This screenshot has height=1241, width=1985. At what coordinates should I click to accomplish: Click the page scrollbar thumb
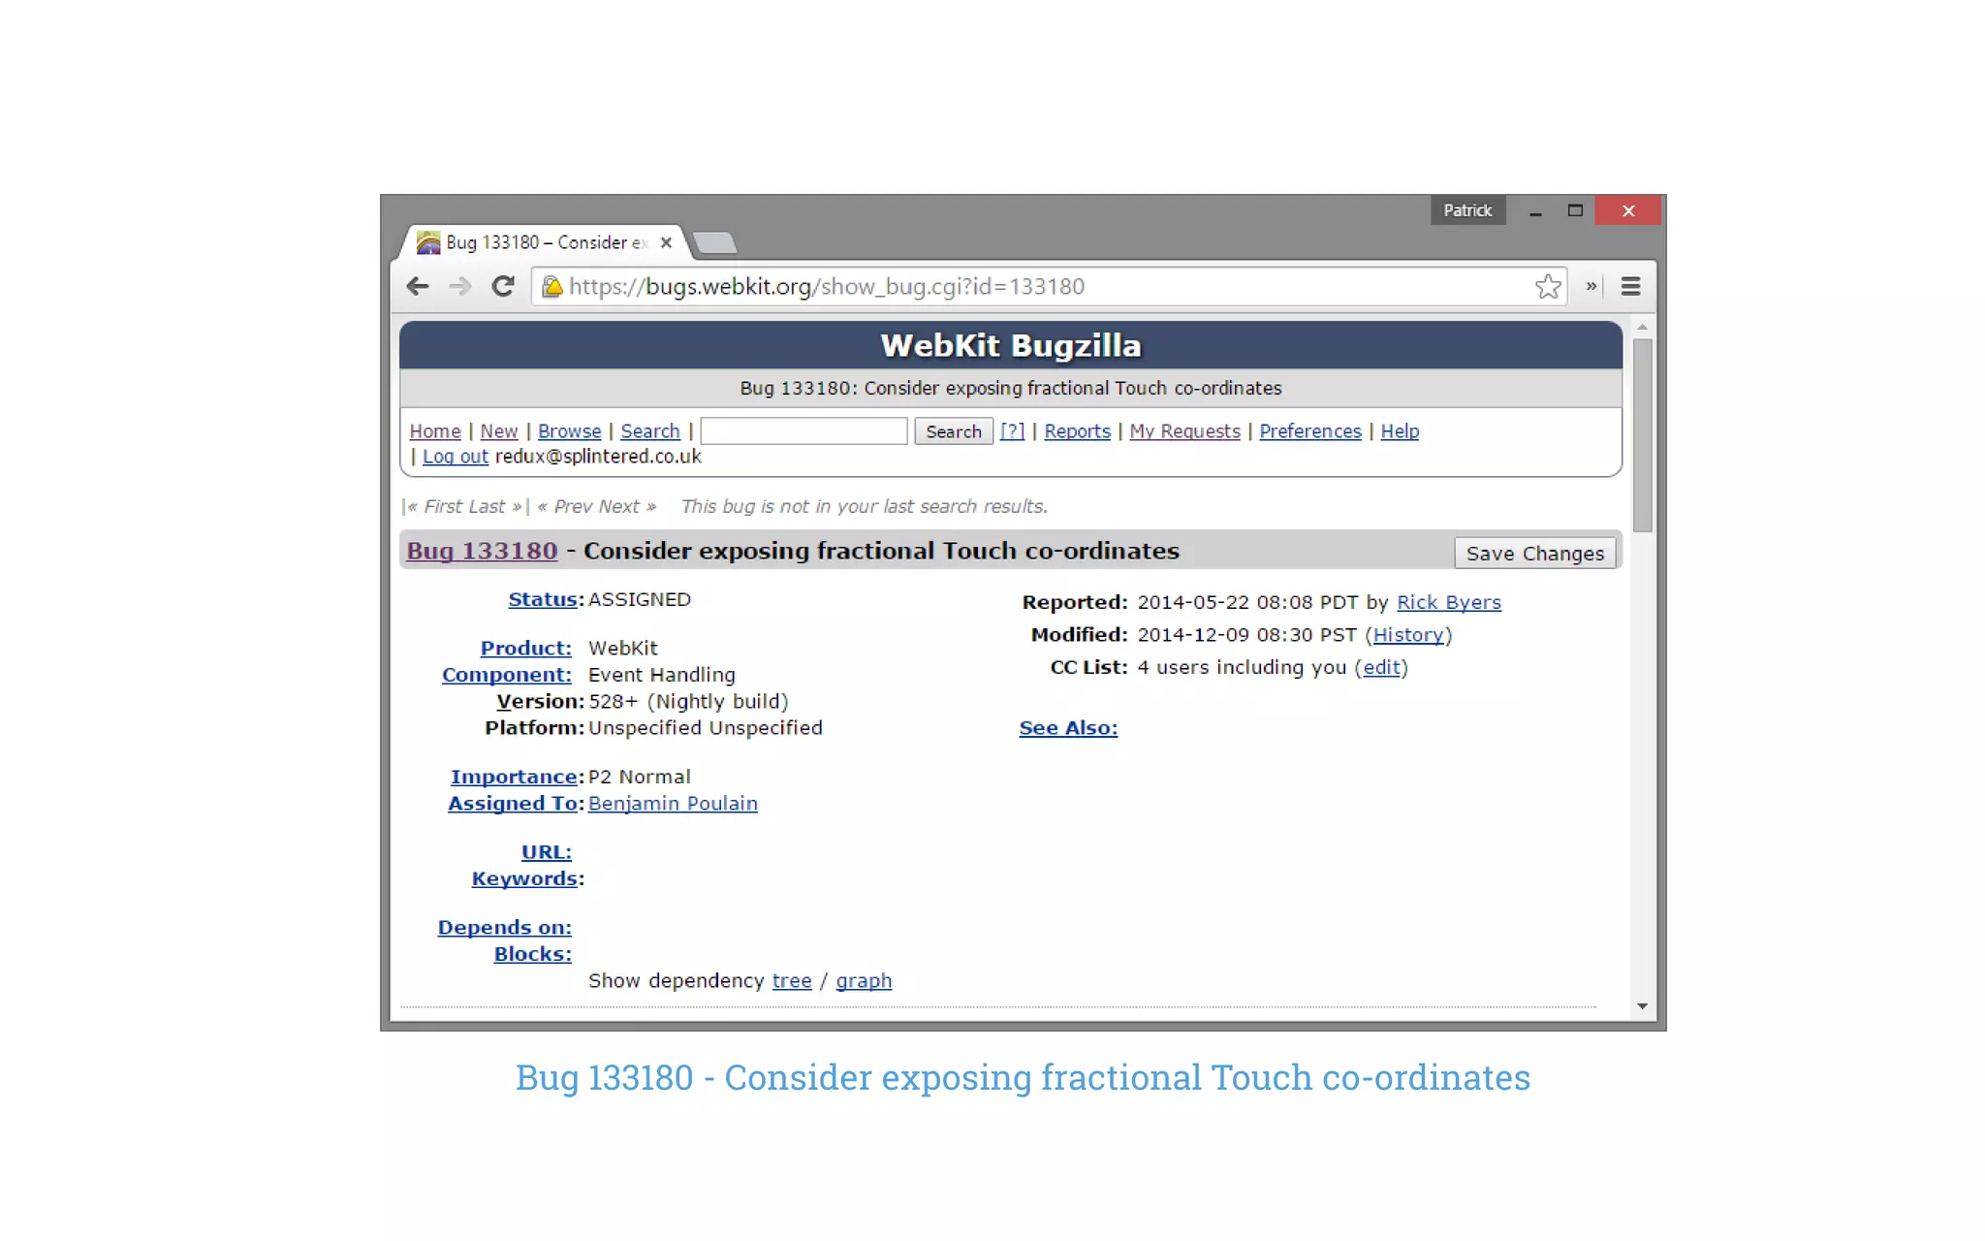[x=1642, y=435]
